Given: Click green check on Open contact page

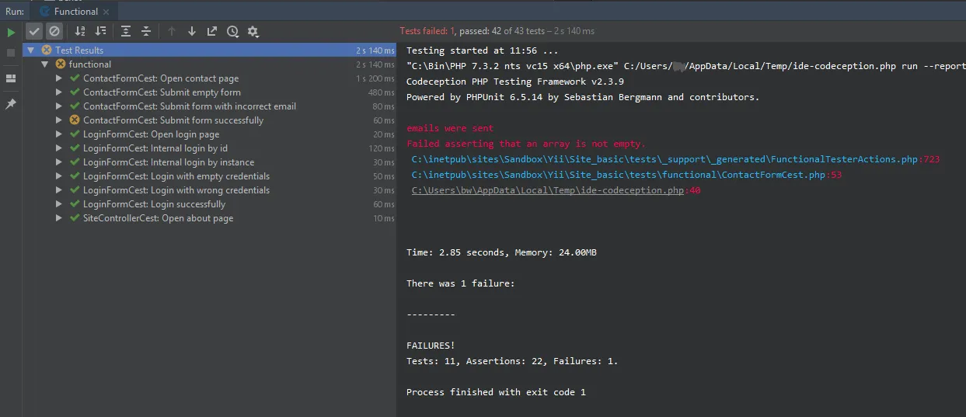Looking at the screenshot, I should tap(75, 78).
